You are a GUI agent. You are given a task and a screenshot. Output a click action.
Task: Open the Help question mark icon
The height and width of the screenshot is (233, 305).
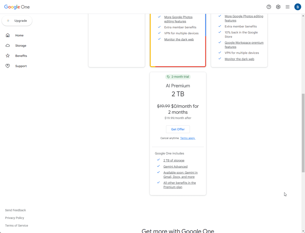point(269,7)
